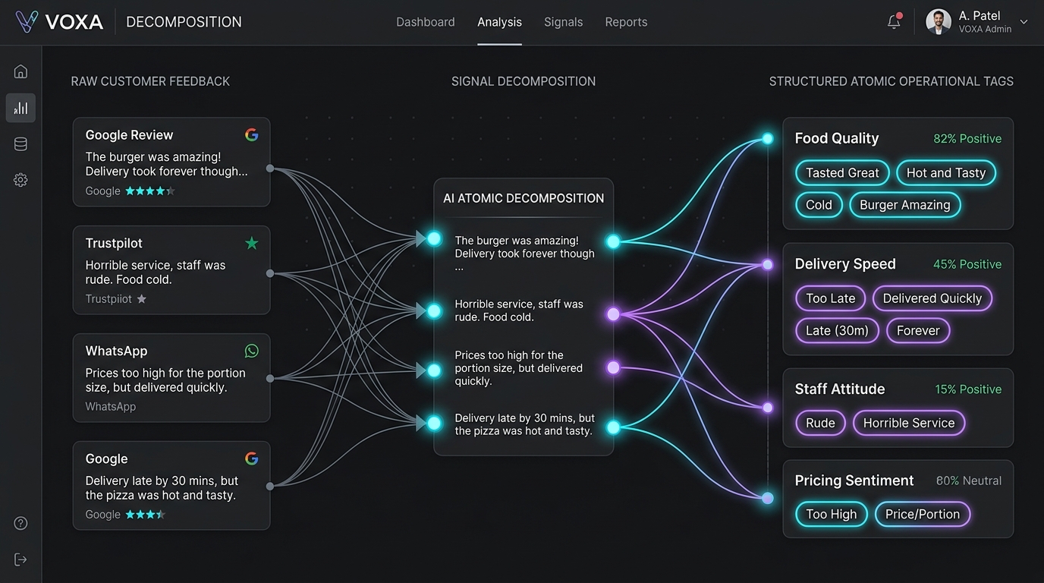Open the notifications bell

(895, 21)
